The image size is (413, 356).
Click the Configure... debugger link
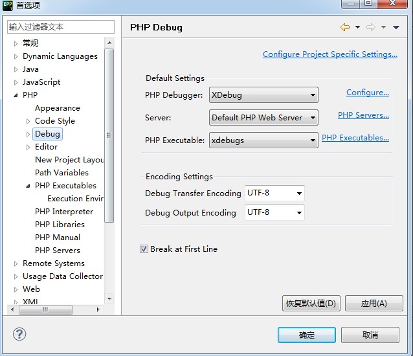point(368,93)
